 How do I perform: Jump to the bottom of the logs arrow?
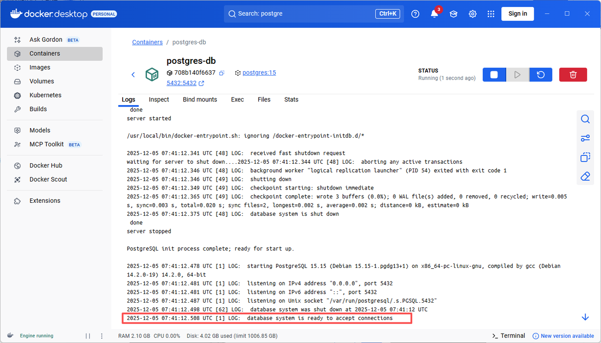[585, 317]
